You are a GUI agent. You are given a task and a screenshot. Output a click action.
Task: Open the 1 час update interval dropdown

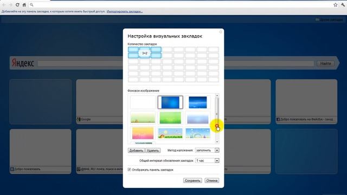point(207,160)
